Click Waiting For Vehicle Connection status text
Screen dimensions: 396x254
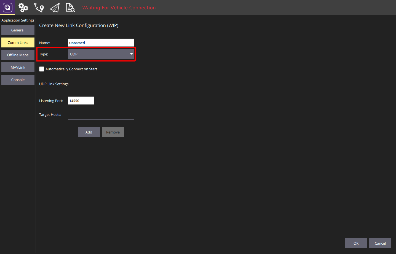(119, 8)
